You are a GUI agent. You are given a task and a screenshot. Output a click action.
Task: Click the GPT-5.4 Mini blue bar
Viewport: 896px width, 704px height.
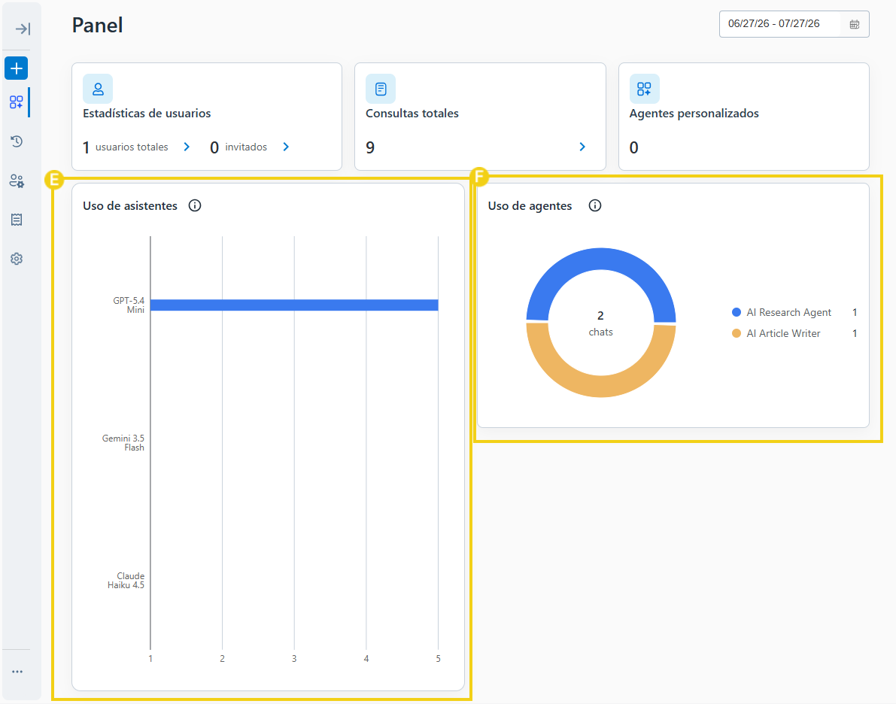pyautogui.click(x=294, y=305)
